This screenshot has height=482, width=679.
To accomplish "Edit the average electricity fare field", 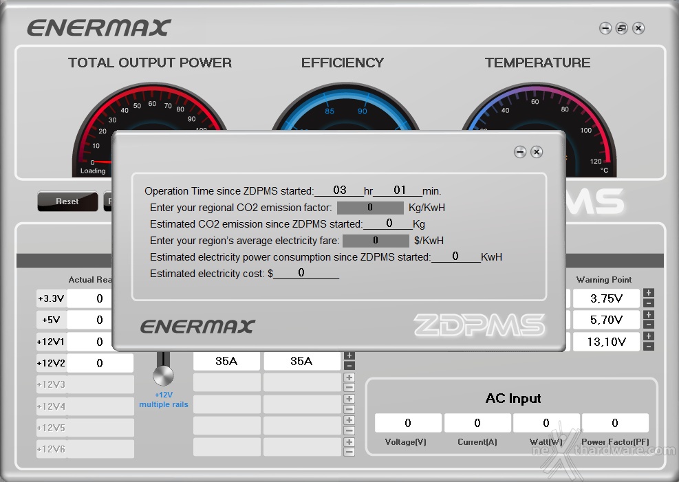I will [x=376, y=241].
